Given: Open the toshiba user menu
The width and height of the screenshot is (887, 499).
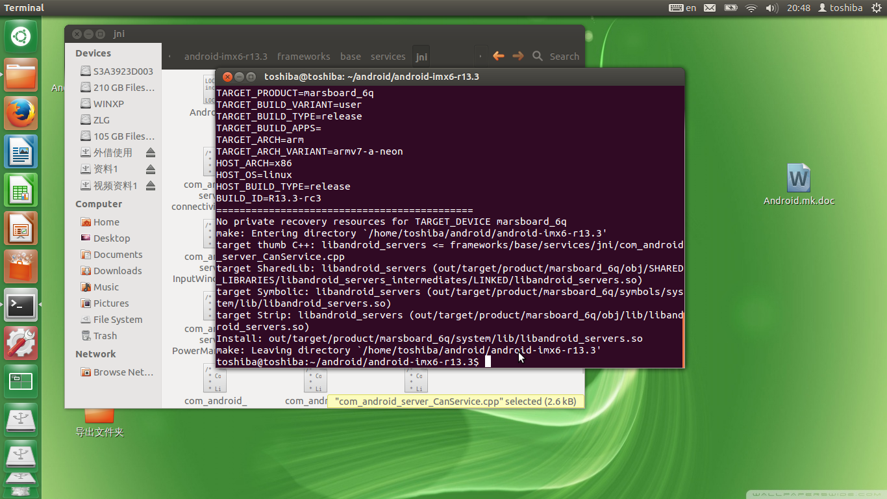Looking at the screenshot, I should point(840,8).
